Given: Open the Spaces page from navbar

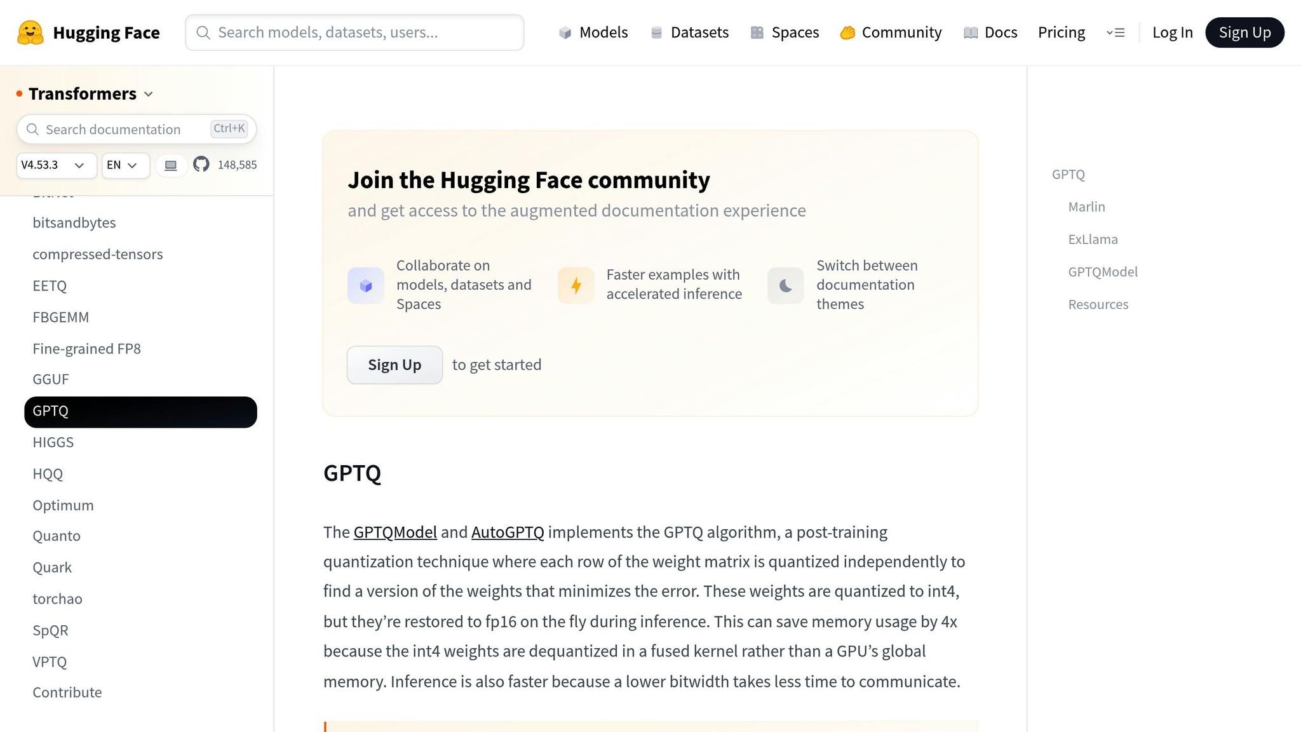Looking at the screenshot, I should click(785, 32).
